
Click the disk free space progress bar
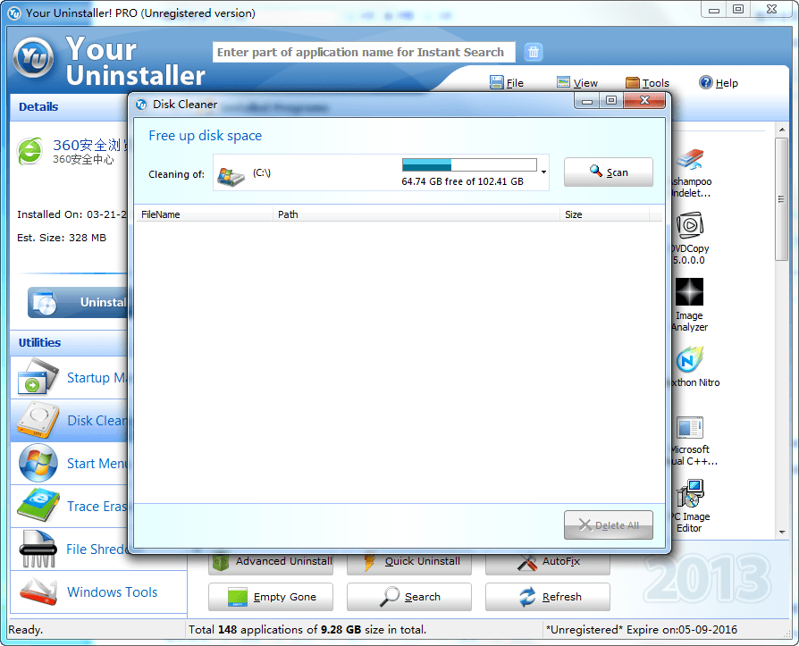coord(469,164)
